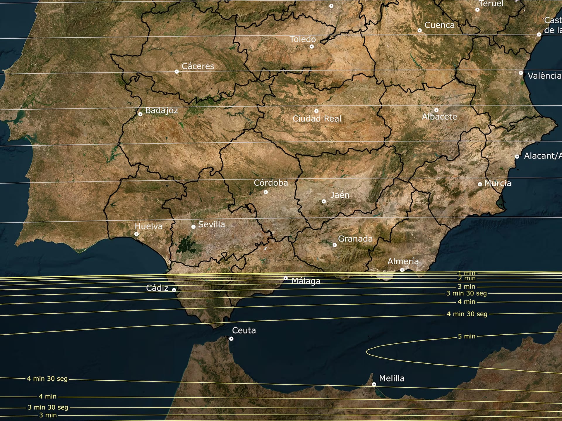Click the "Cáceres" label text
Screen dimensions: 562x421
tap(198, 66)
